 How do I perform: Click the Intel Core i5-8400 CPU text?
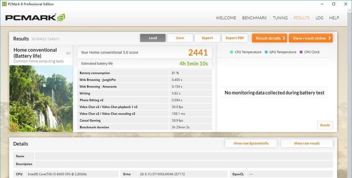coord(57,174)
